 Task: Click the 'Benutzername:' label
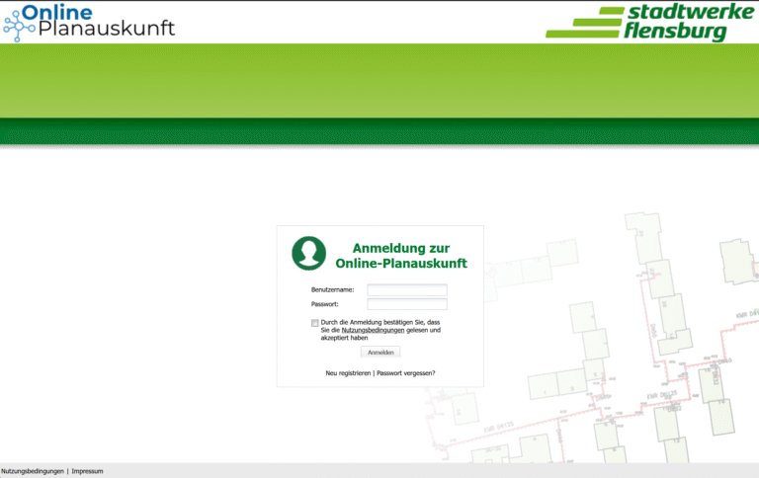point(332,289)
